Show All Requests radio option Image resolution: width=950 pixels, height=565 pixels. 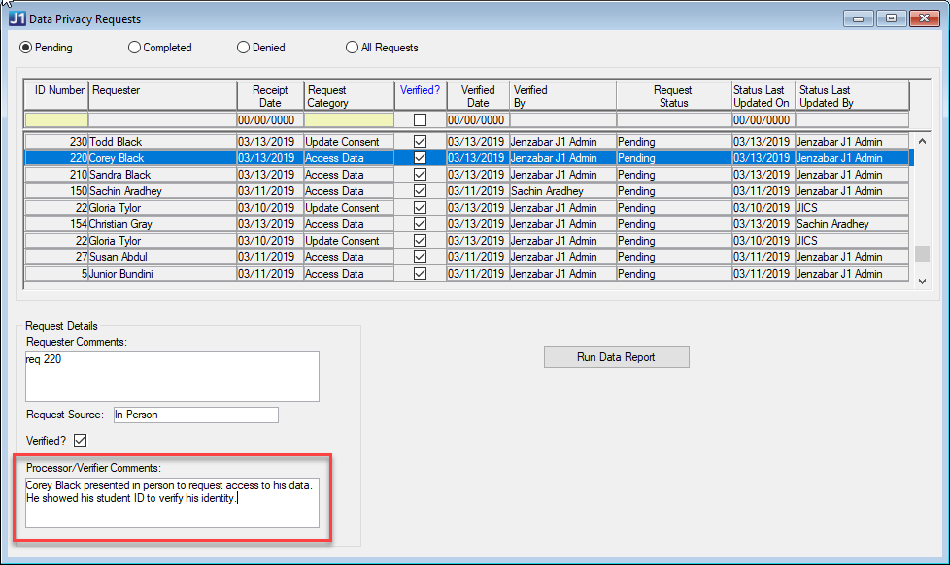pyautogui.click(x=352, y=48)
